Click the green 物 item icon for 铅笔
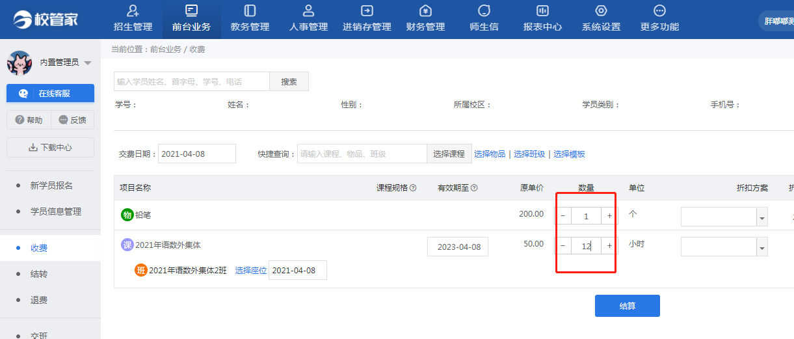This screenshot has width=794, height=339. pyautogui.click(x=127, y=215)
